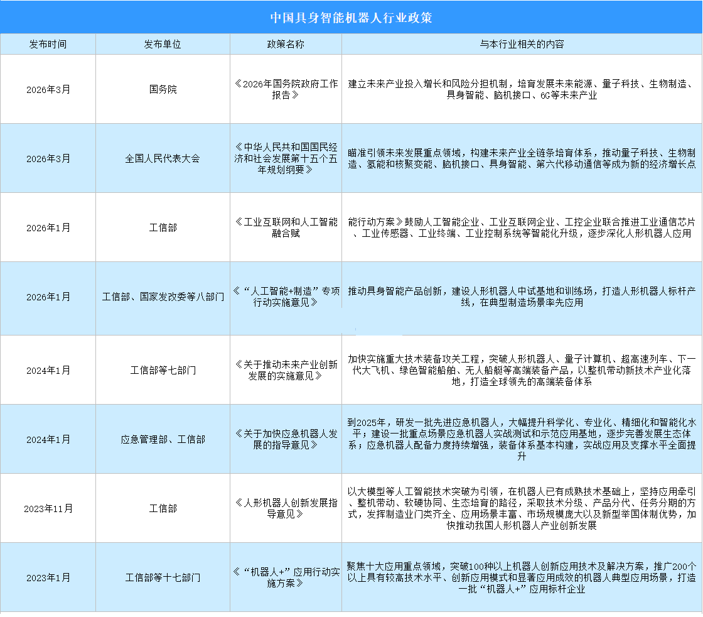Click 《关于加快应急机器人发展的指导意见》 cell
703x617 pixels.
coord(286,439)
